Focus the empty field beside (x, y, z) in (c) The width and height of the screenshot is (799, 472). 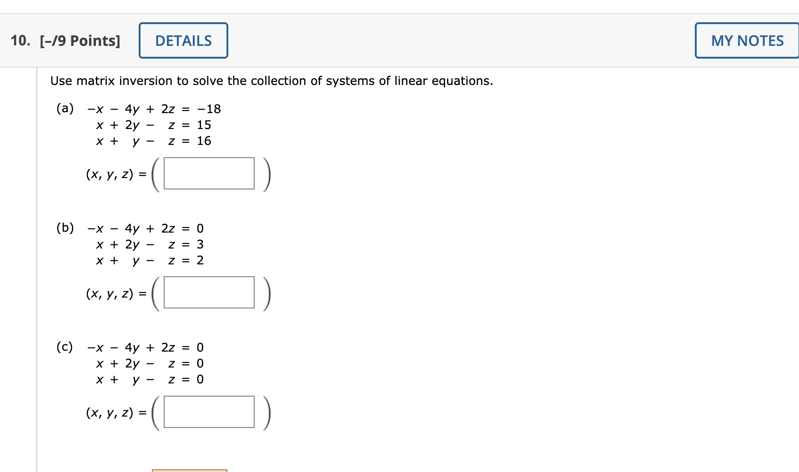209,412
